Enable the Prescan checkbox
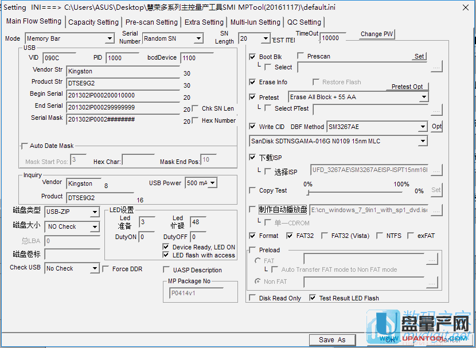The width and height of the screenshot is (476, 348). (x=301, y=56)
